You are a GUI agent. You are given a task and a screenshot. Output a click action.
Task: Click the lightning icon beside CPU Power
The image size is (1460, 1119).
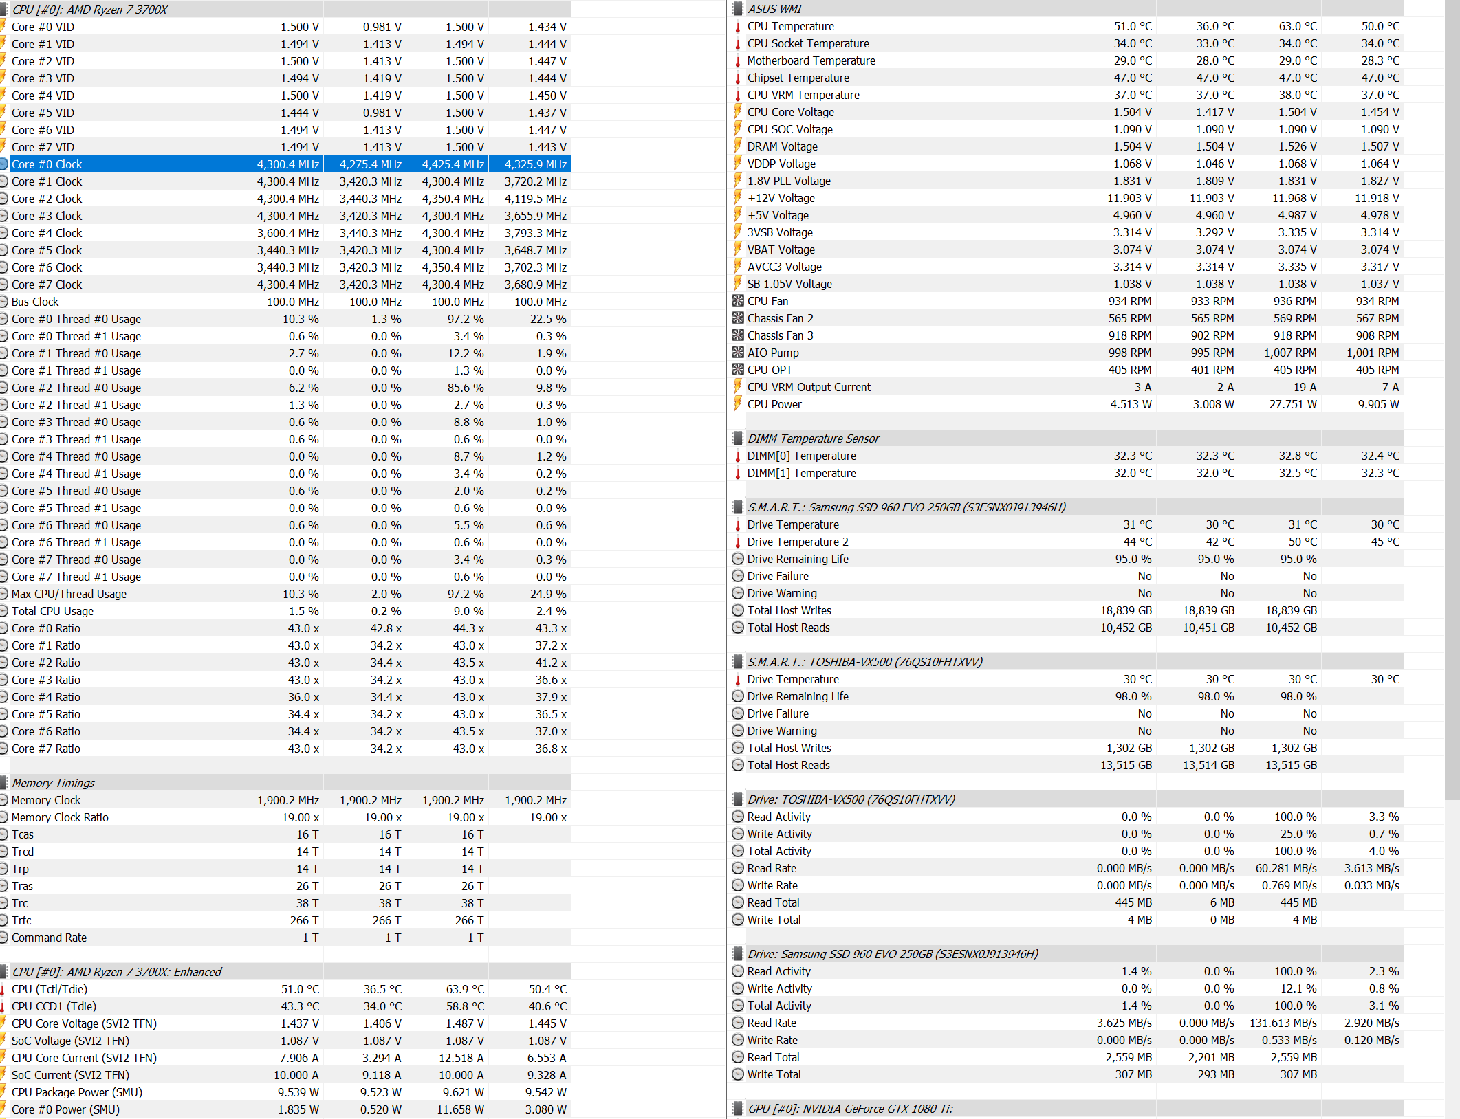coord(738,404)
